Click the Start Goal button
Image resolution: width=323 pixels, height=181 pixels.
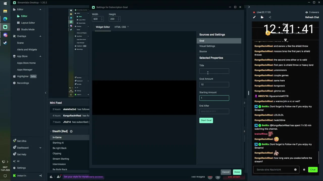click(206, 120)
